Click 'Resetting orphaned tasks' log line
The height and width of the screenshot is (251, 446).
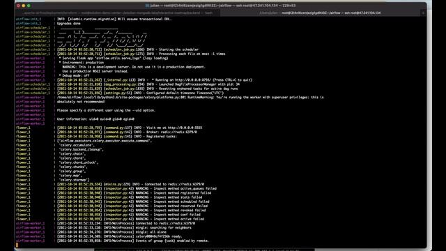[x=147, y=89]
